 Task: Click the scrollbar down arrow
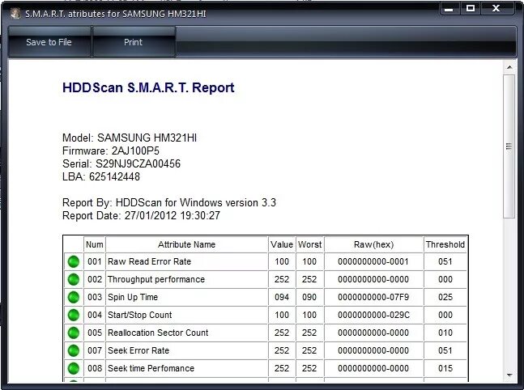coord(509,375)
